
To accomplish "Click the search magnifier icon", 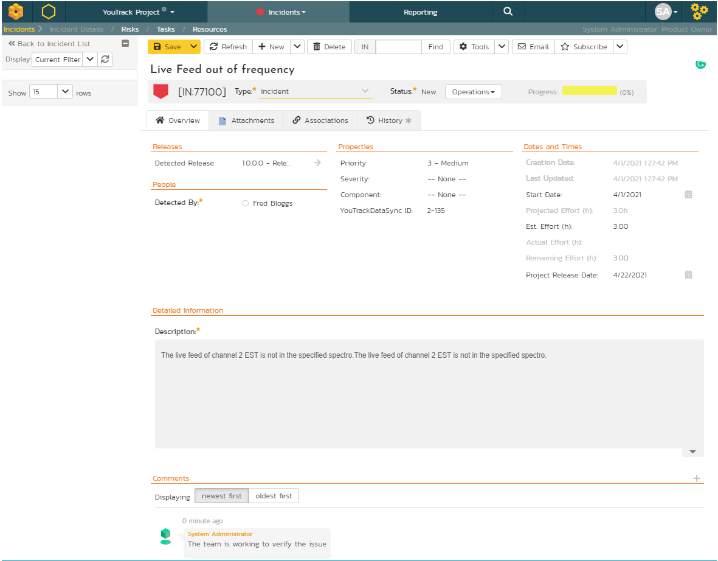I will click(508, 12).
